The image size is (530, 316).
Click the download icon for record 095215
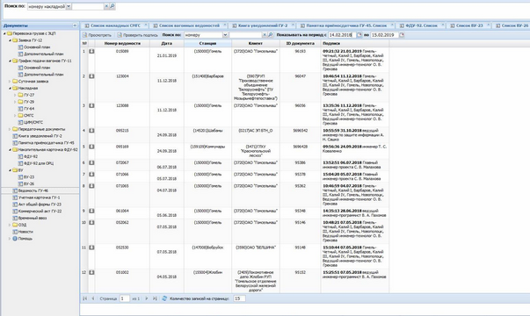91,131
